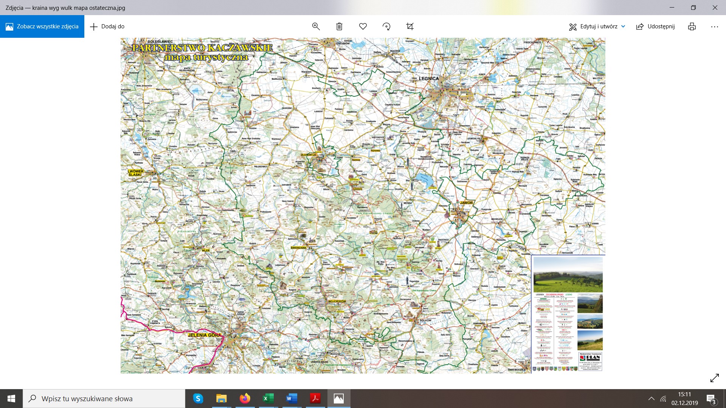Enter full screen with the diagonal arrows

tap(714, 378)
